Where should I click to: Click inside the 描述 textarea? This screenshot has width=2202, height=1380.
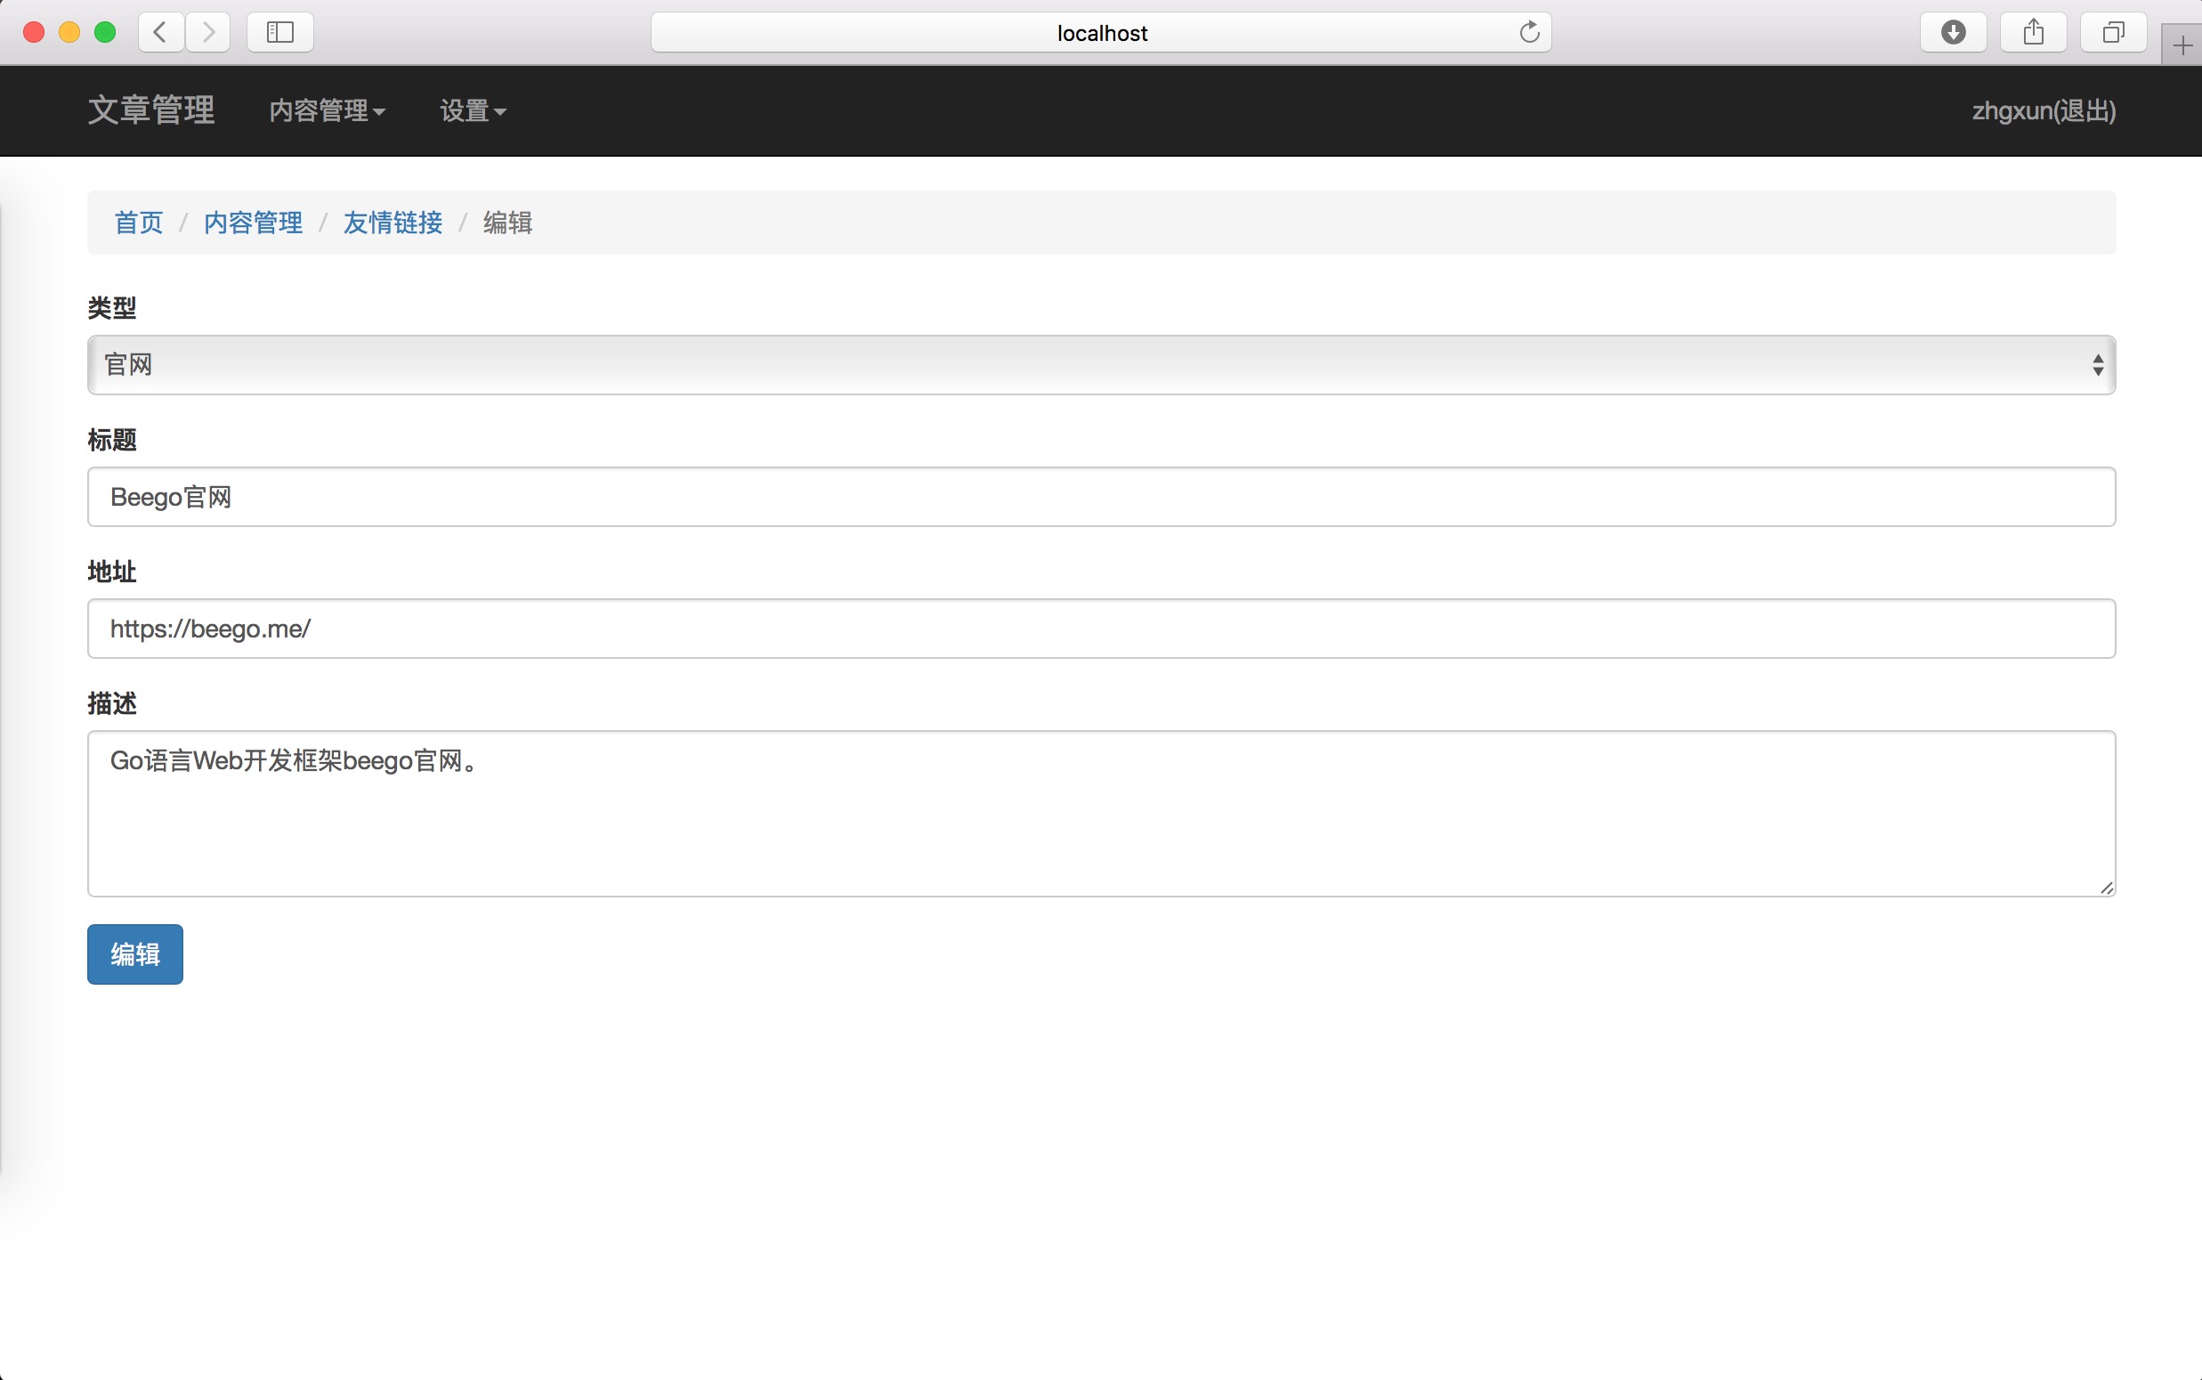coord(1100,814)
